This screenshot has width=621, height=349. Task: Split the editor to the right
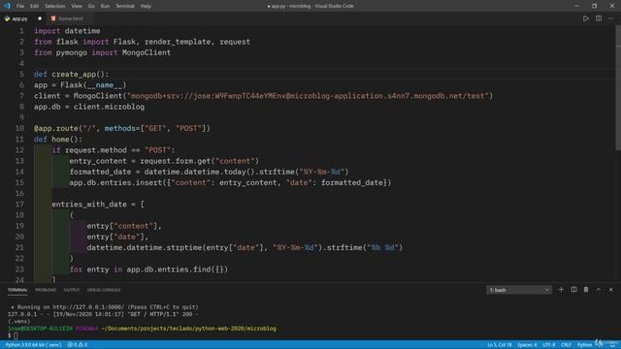599,18
